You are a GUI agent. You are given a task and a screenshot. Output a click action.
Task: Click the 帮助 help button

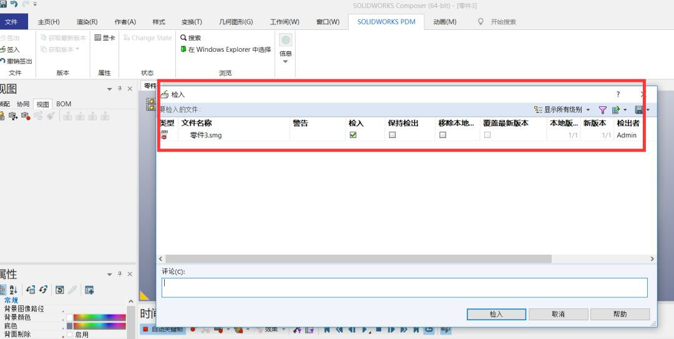click(x=620, y=314)
